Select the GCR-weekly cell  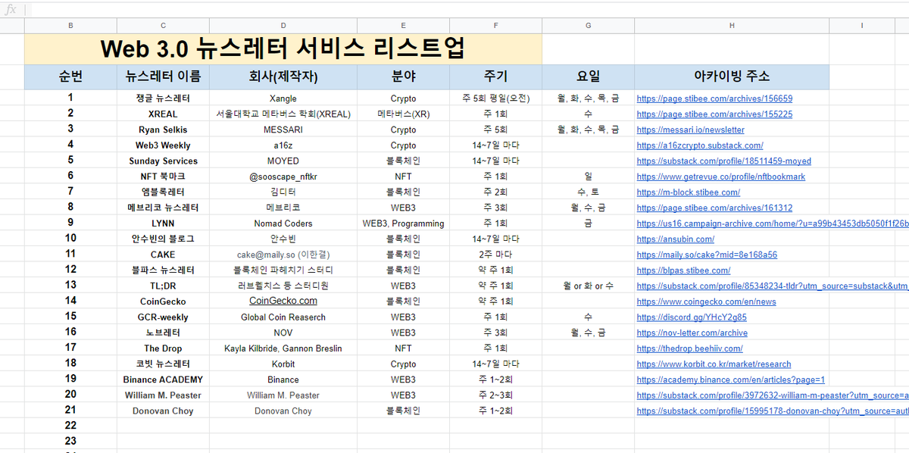pos(163,317)
